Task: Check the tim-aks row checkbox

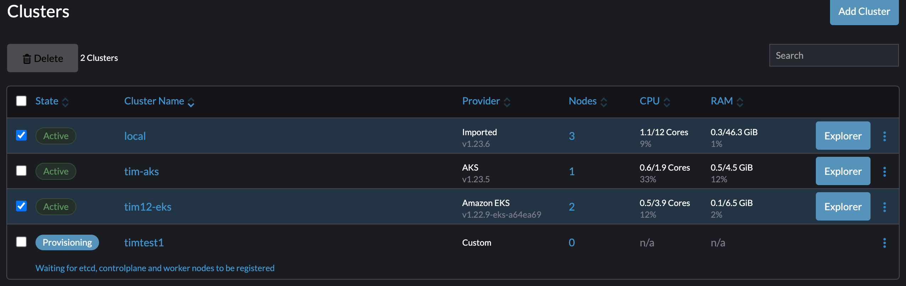Action: point(21,171)
